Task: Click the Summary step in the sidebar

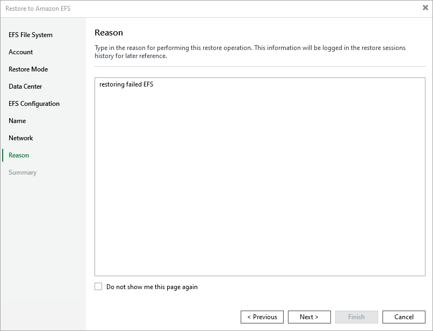Action: point(23,172)
